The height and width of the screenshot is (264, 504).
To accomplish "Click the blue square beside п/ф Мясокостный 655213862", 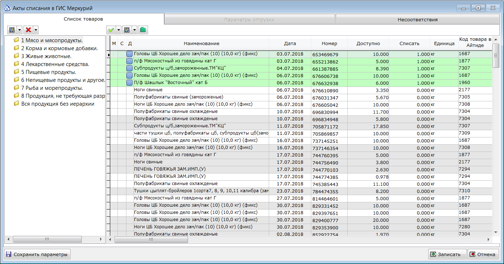I will pos(130,61).
